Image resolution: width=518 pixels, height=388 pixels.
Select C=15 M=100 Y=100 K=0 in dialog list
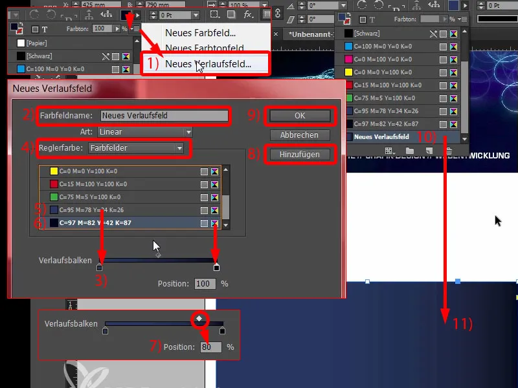130,184
